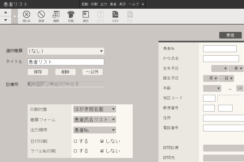This screenshot has height=162, width=244.
Task: Open the 選択帳票 dropdown
Action: pyautogui.click(x=66, y=51)
